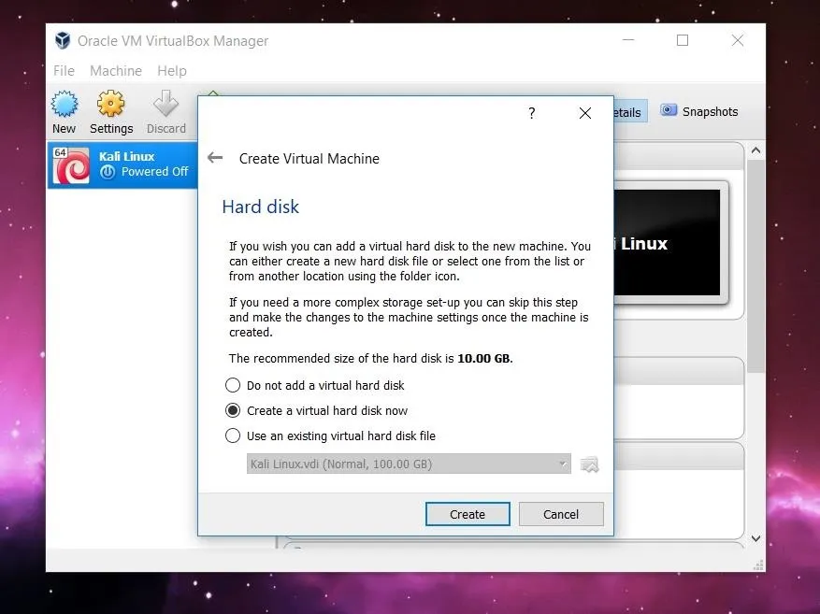
Task: Open the Kali Linux.vdi disk dropdown
Action: pos(409,464)
